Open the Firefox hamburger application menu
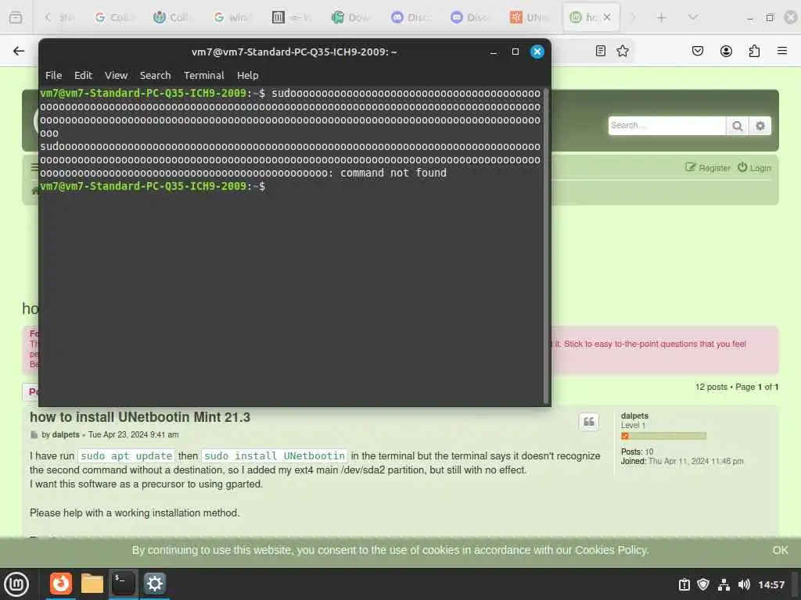 pyautogui.click(x=781, y=51)
